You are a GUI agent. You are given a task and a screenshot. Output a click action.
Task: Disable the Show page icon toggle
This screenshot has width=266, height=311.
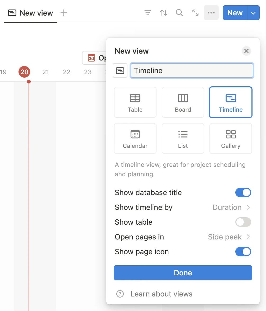[x=243, y=252]
